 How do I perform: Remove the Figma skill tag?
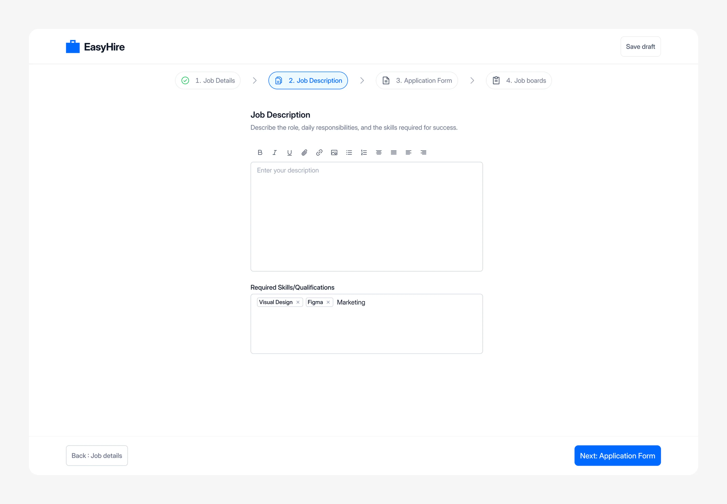coord(328,302)
